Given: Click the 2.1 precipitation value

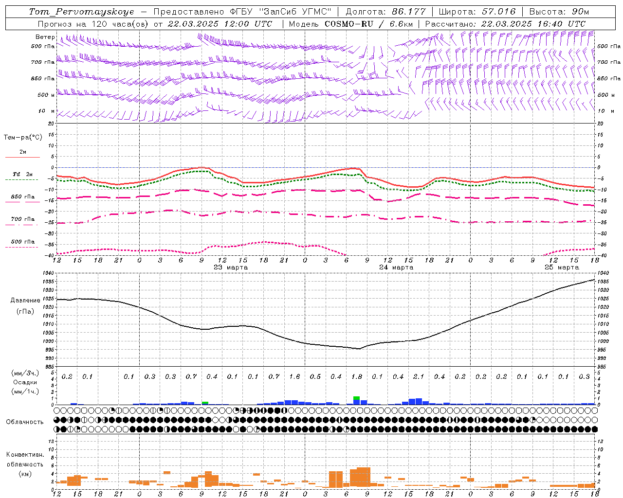Looking at the screenshot, I should tap(419, 376).
